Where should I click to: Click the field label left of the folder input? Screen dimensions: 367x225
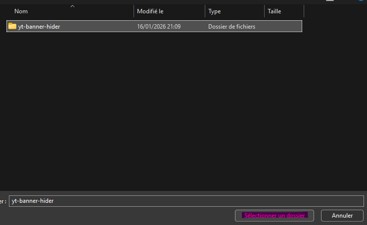click(x=3, y=201)
